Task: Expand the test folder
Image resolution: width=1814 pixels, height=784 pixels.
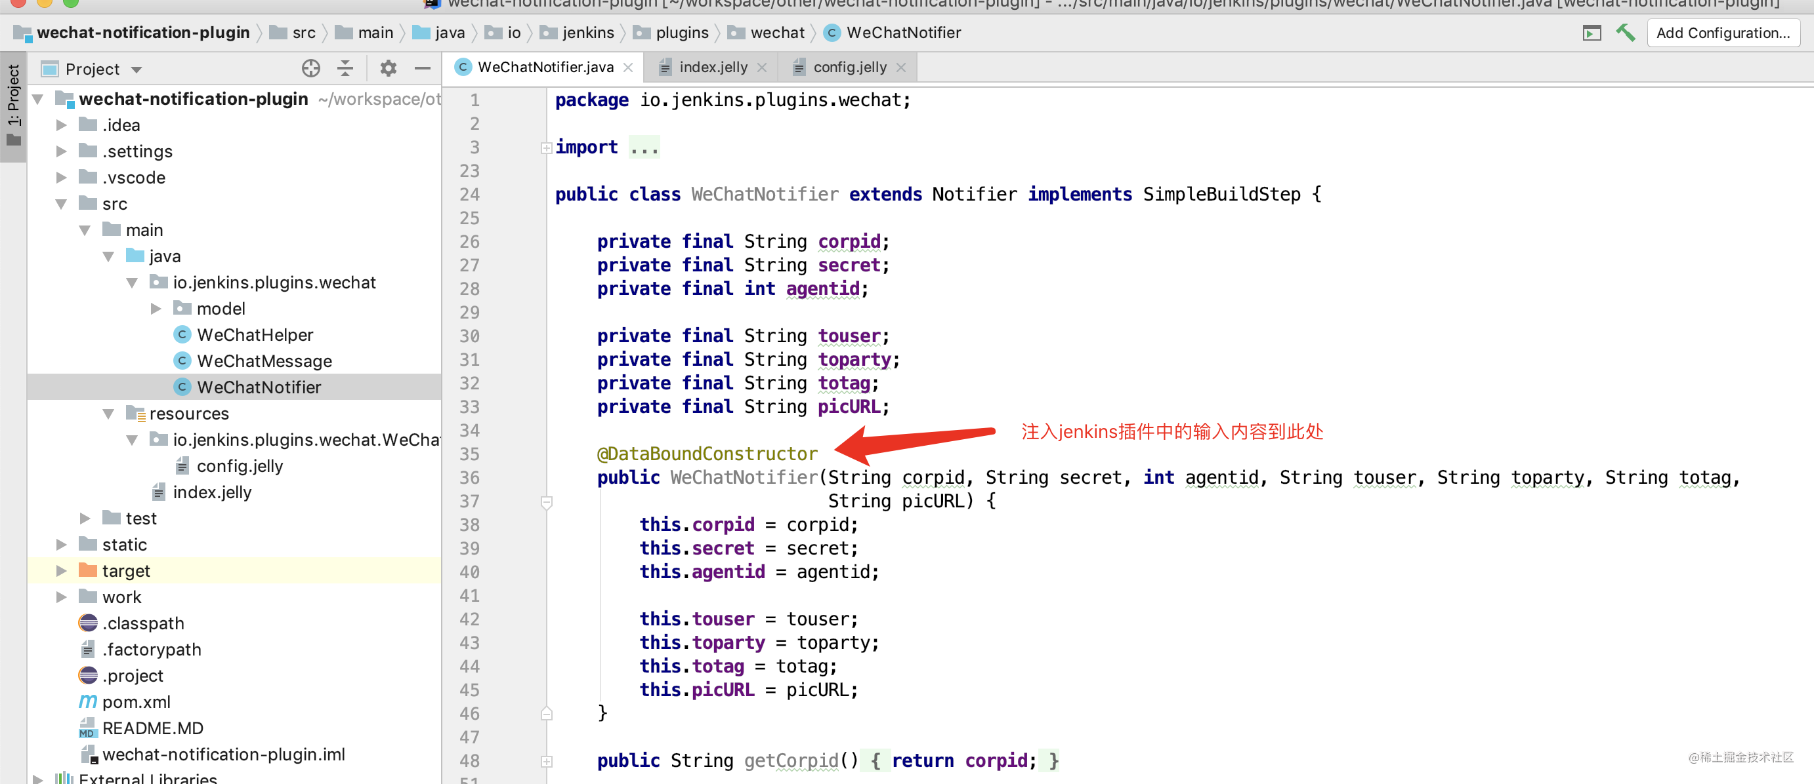Action: [85, 519]
